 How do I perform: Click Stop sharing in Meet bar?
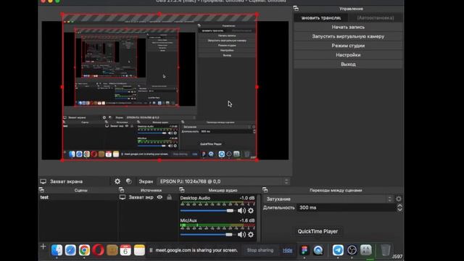click(260, 250)
